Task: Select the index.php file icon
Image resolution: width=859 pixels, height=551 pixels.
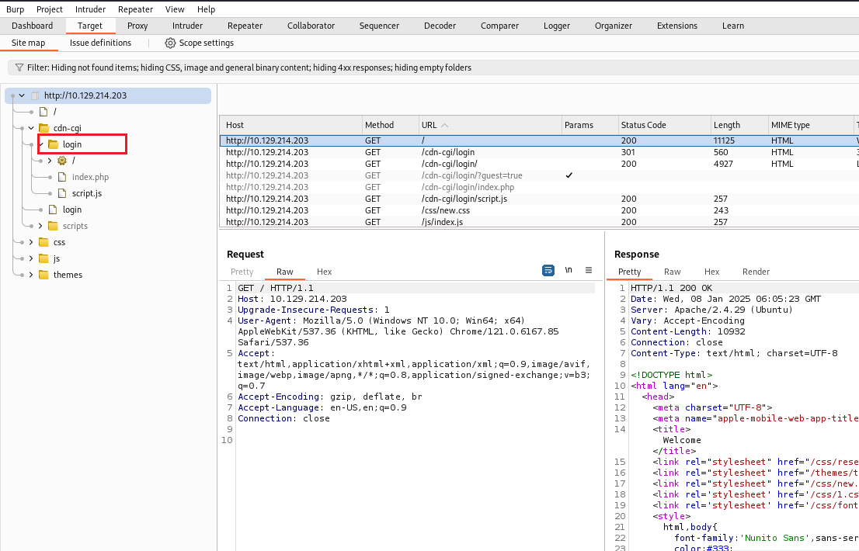Action: tap(62, 177)
